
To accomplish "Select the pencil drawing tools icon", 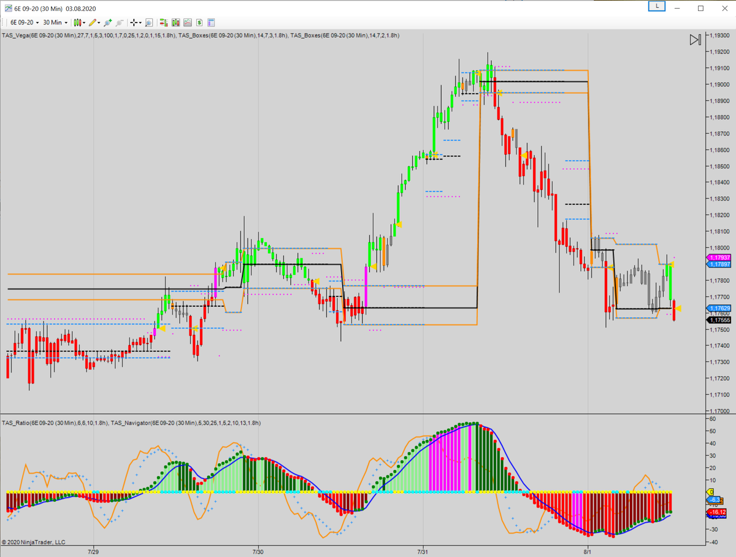I will tap(92, 22).
